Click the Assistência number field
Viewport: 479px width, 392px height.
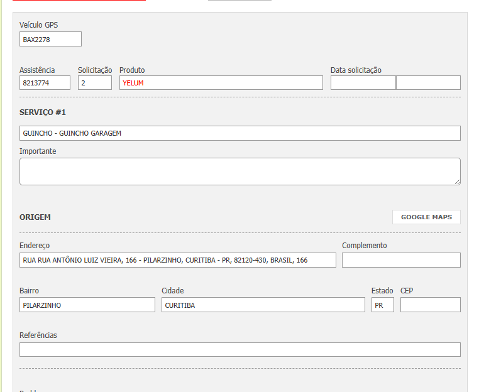[45, 83]
